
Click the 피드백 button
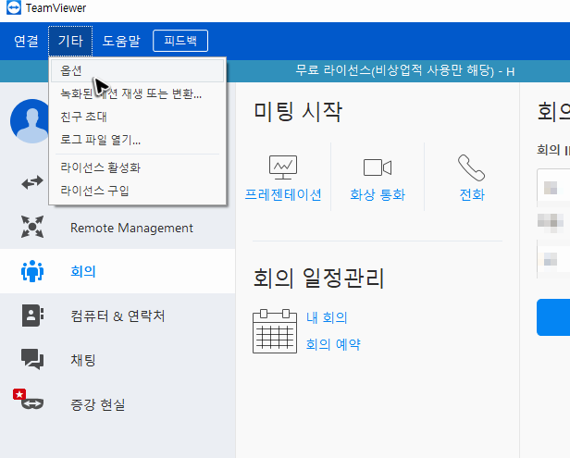pyautogui.click(x=180, y=41)
